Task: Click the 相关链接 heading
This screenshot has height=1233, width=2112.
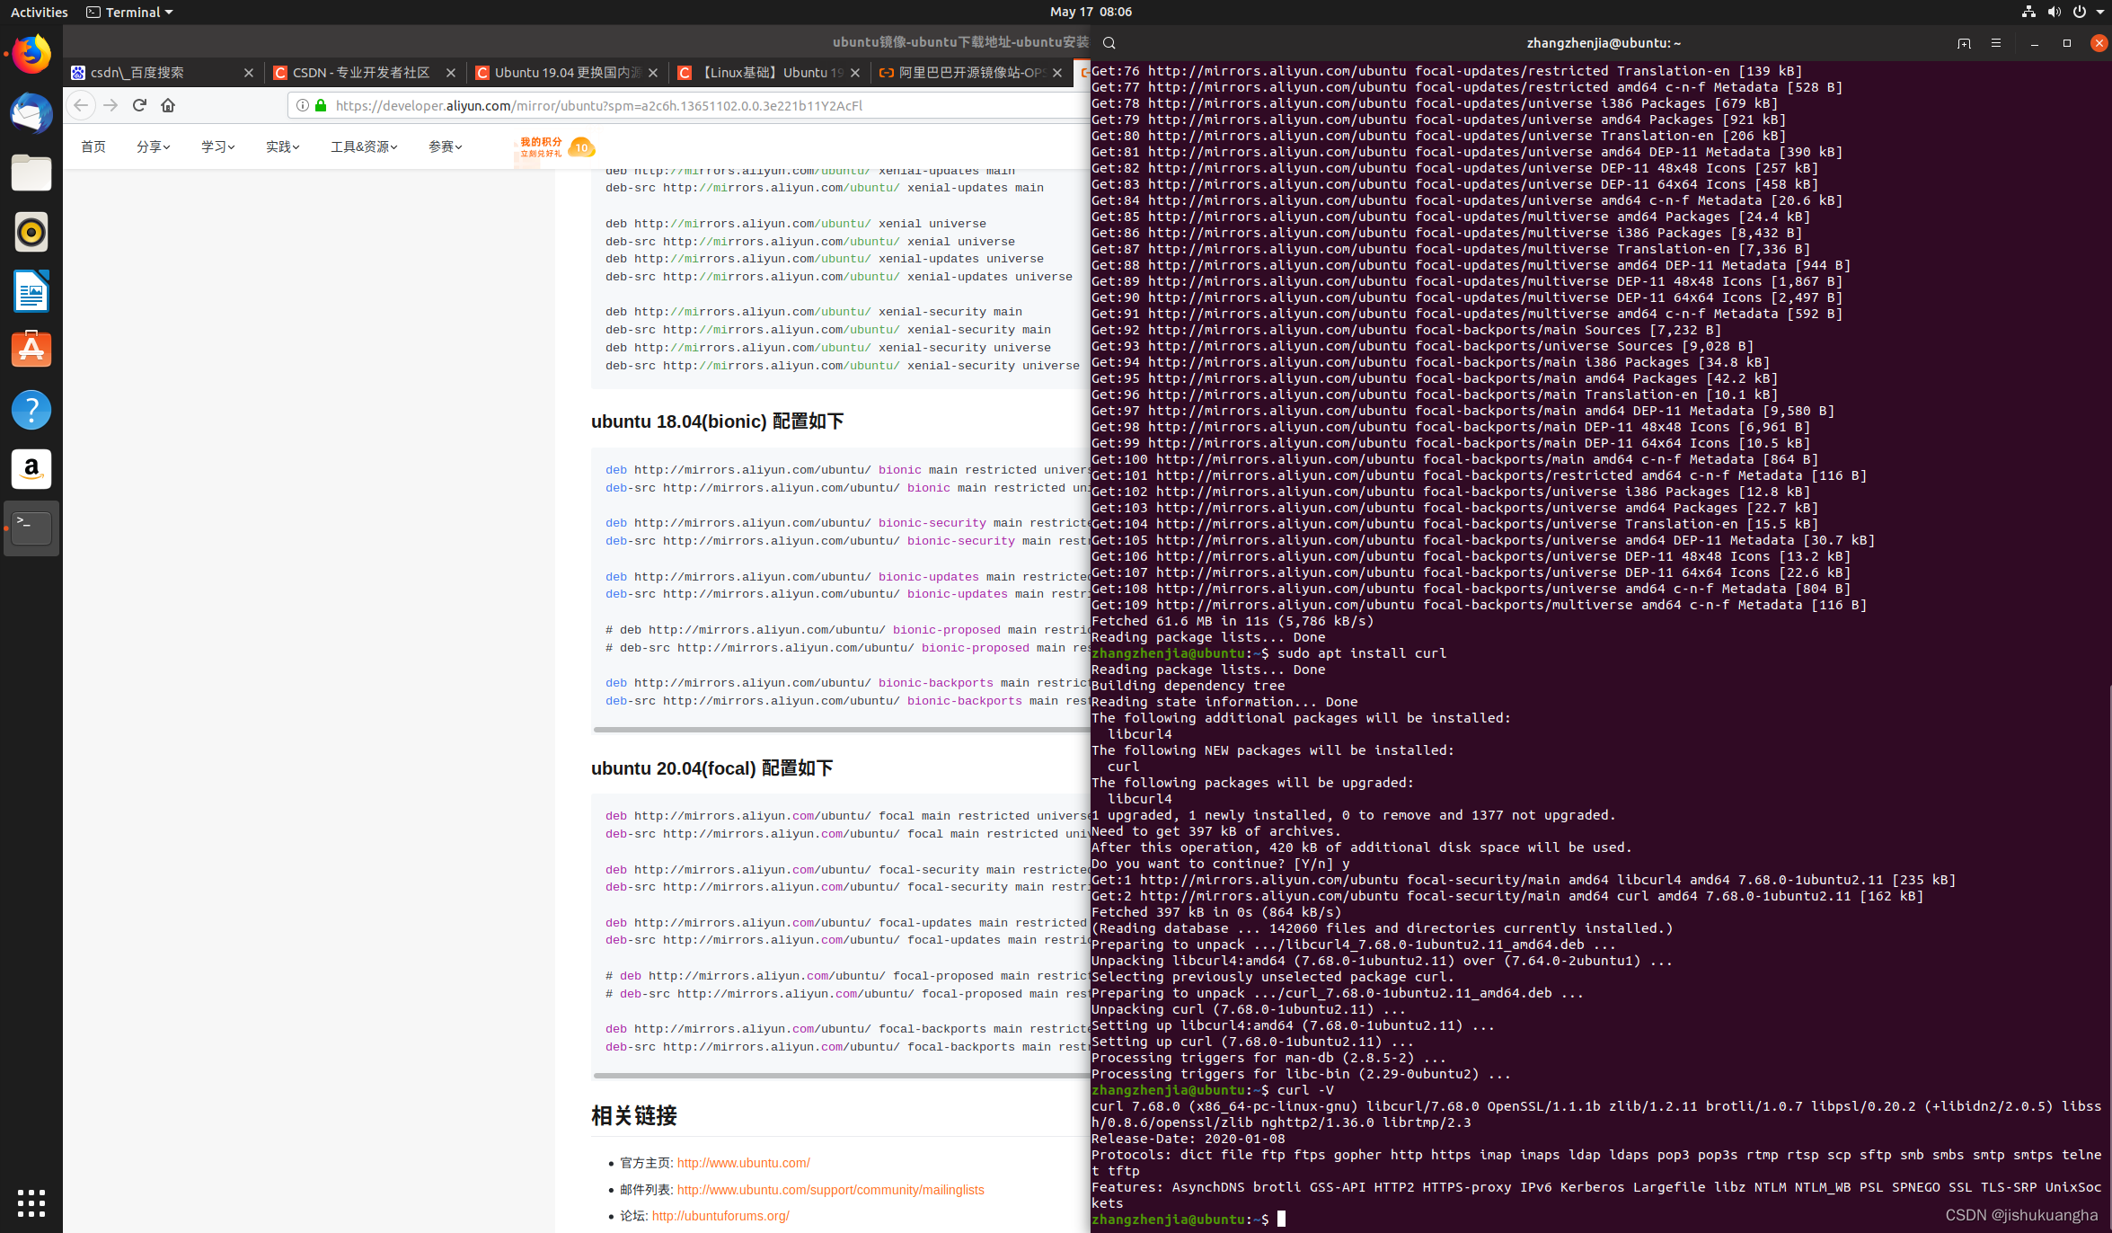Action: pyautogui.click(x=633, y=1116)
